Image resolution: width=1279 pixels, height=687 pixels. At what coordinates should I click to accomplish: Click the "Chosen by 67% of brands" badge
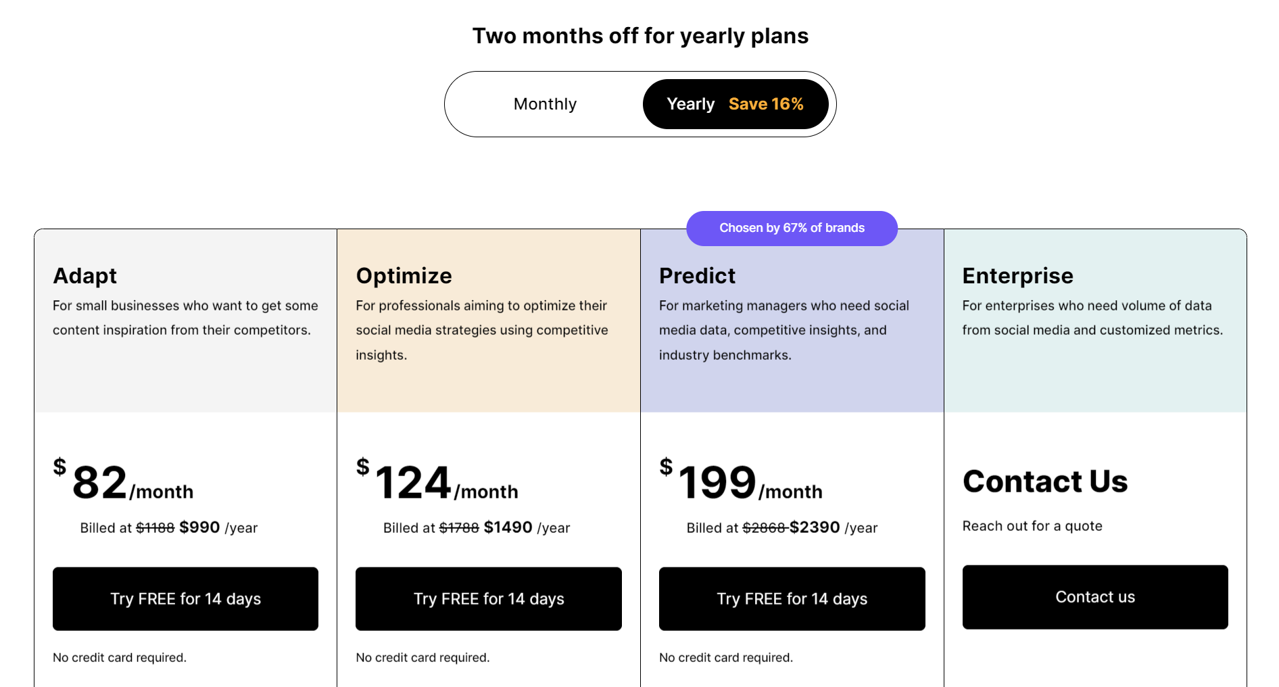point(792,228)
